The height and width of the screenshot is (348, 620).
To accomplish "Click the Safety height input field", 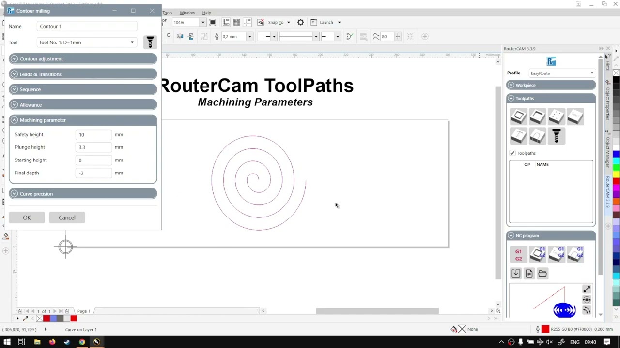I will point(93,135).
